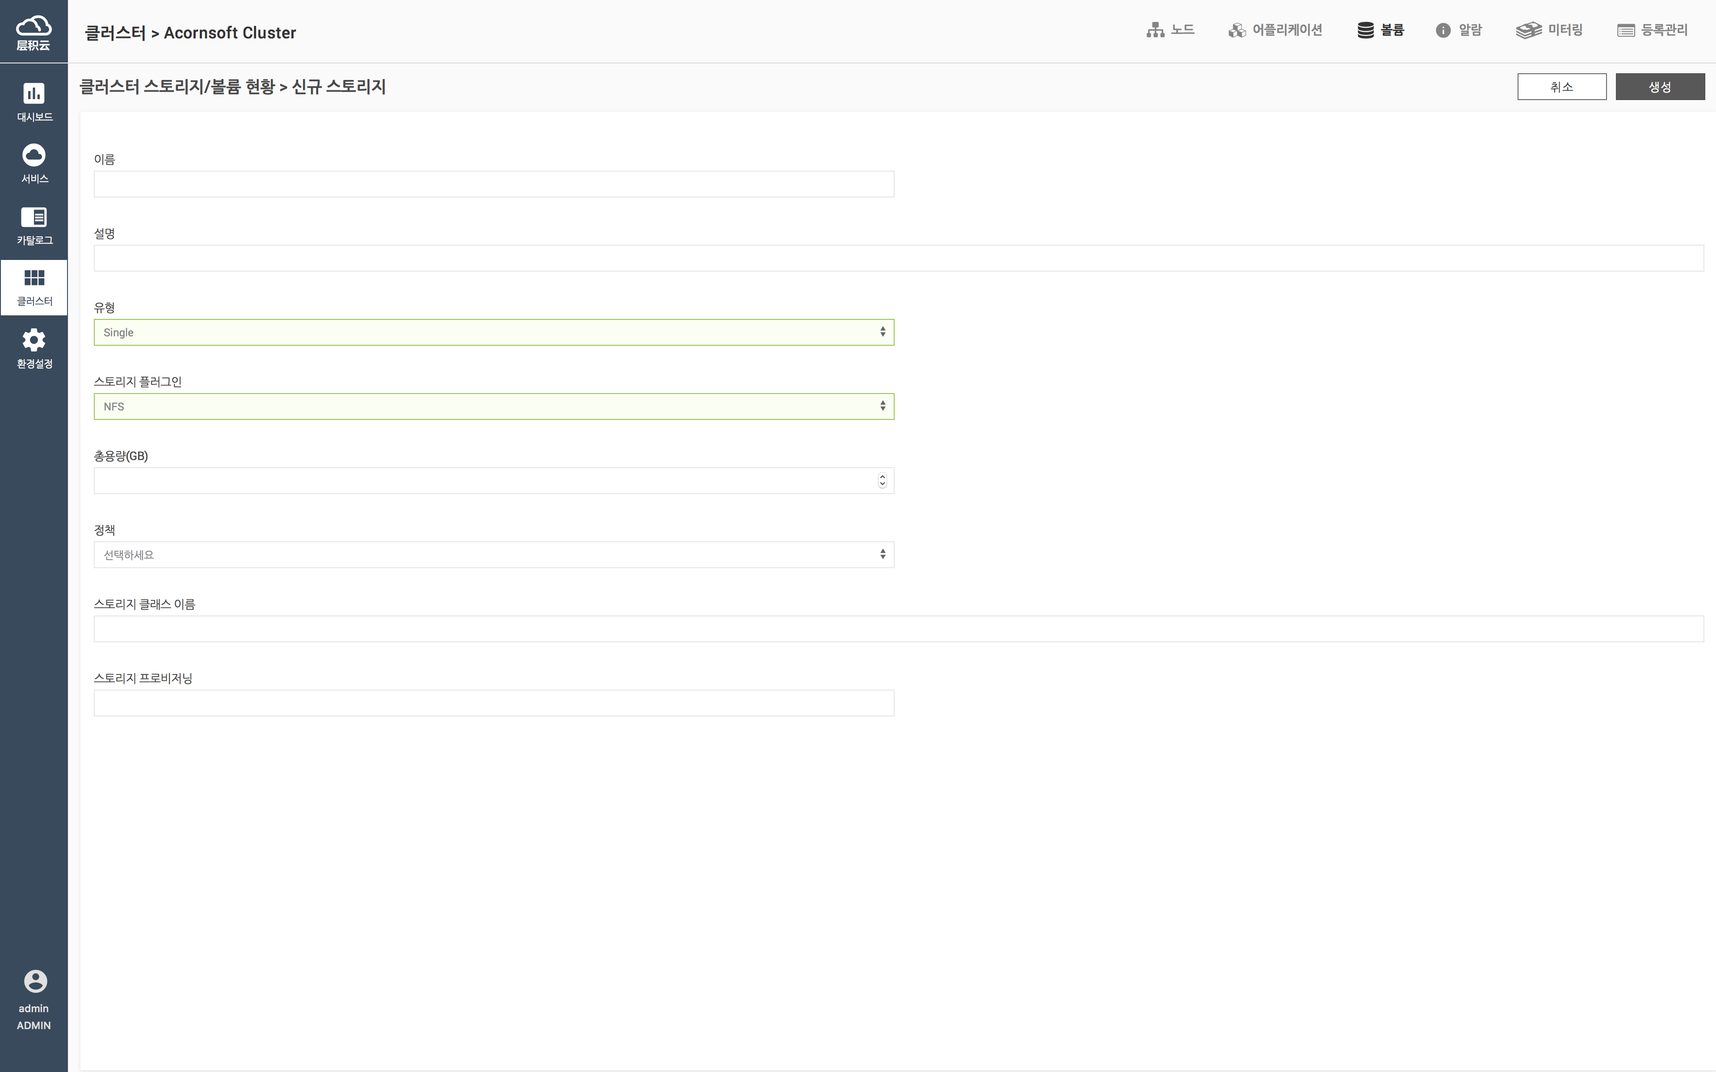The width and height of the screenshot is (1716, 1072).
Task: Click the Acornsoft Cluster breadcrumb title
Action: point(230,33)
